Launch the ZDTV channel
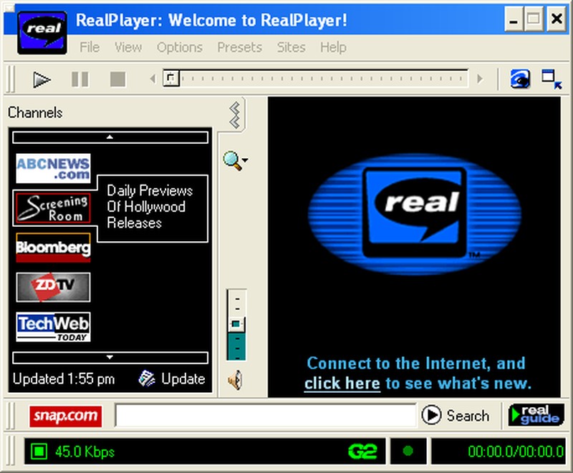Viewport: 573px width, 473px height. (53, 287)
